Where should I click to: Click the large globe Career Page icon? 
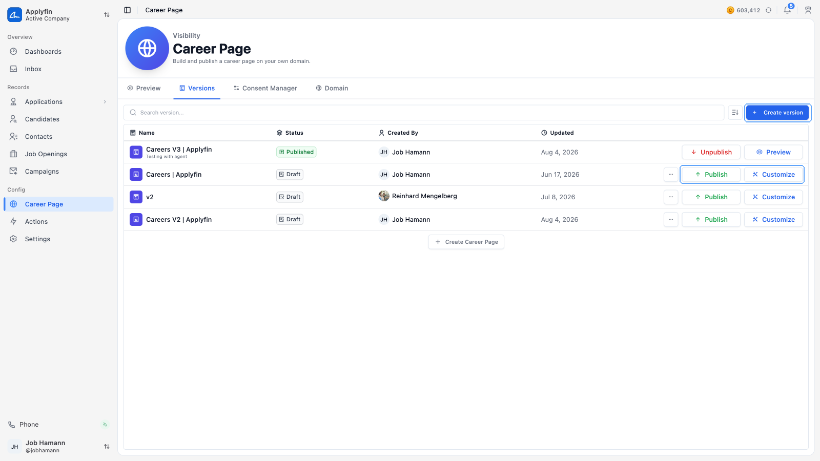[x=147, y=48]
